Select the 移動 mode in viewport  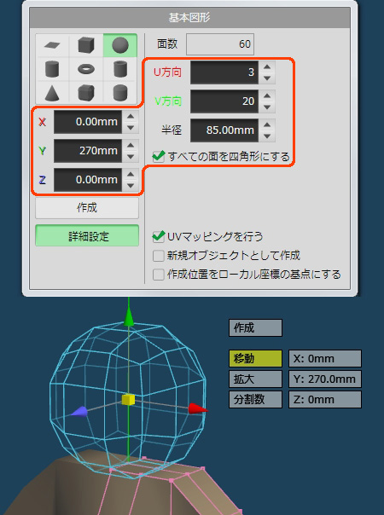pyautogui.click(x=255, y=358)
